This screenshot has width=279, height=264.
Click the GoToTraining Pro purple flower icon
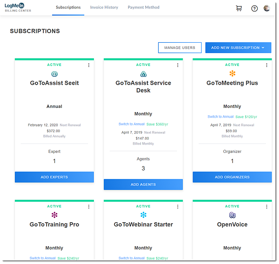coord(54,215)
